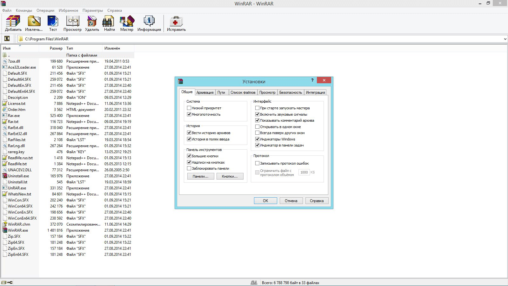Click the Удалить (Delete) toolbar icon
508x286 pixels.
pyautogui.click(x=92, y=22)
